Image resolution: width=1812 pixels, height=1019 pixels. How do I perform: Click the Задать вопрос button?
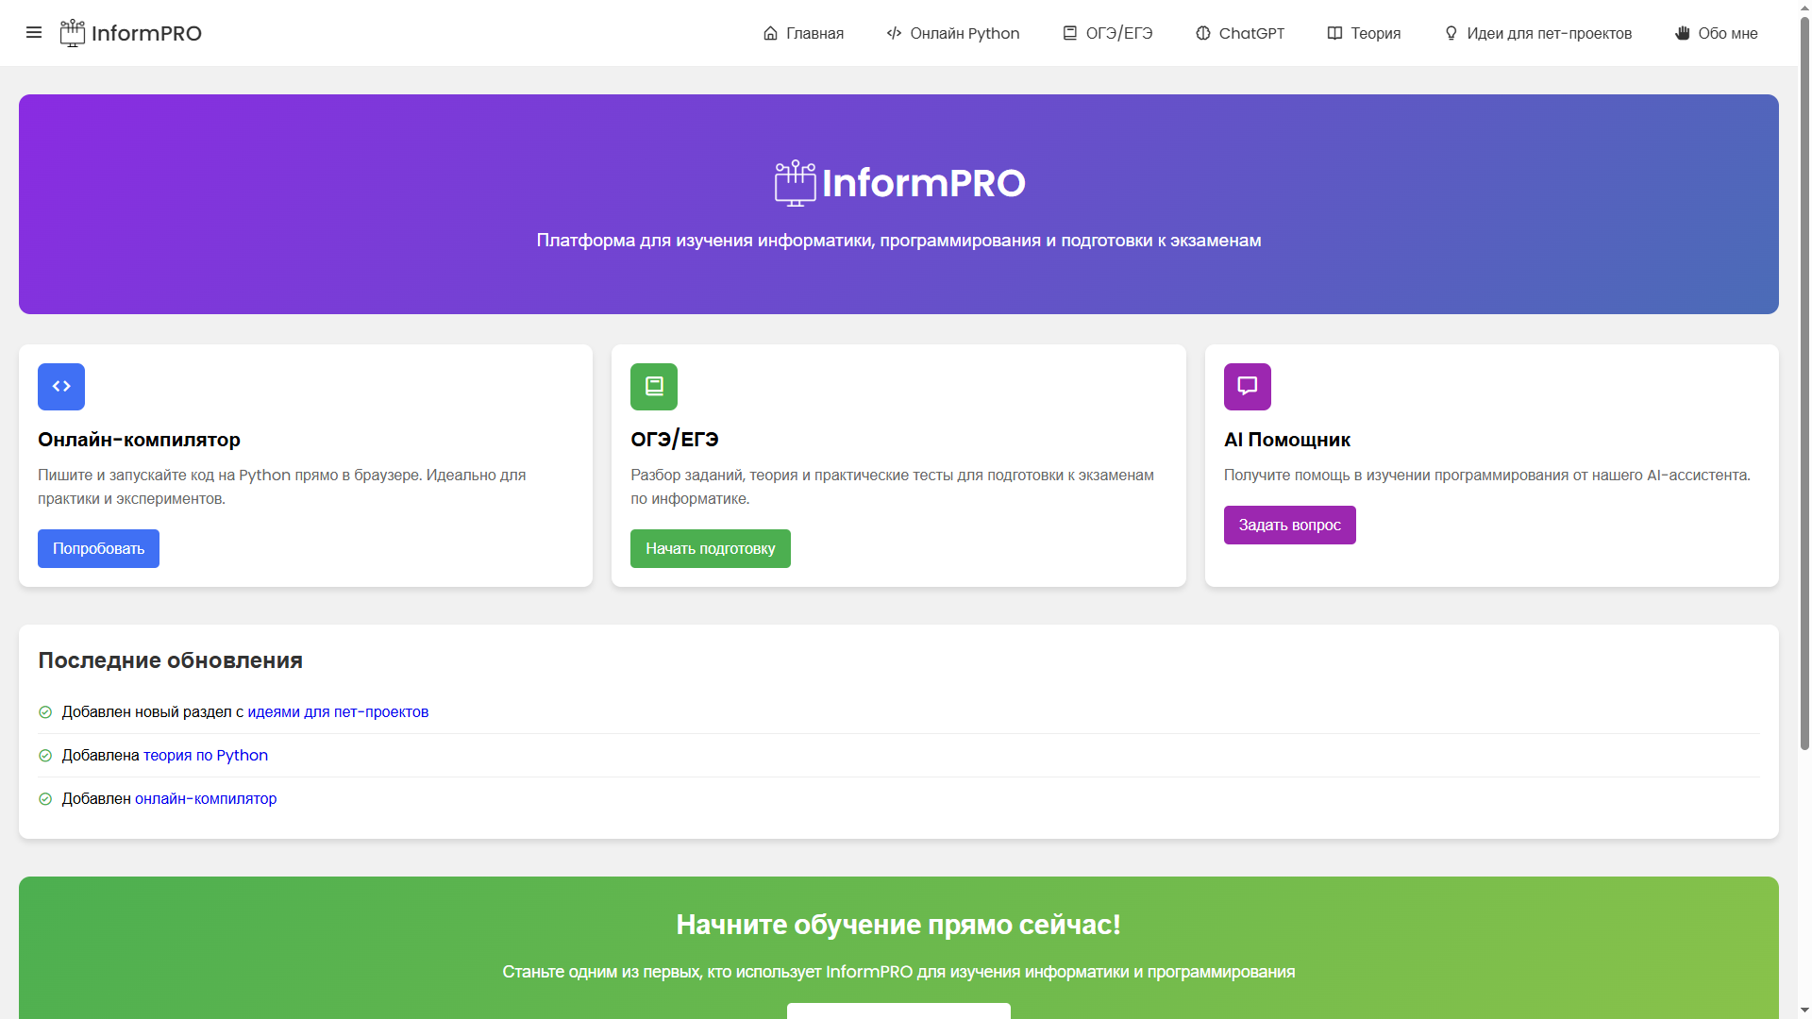pyautogui.click(x=1289, y=526)
